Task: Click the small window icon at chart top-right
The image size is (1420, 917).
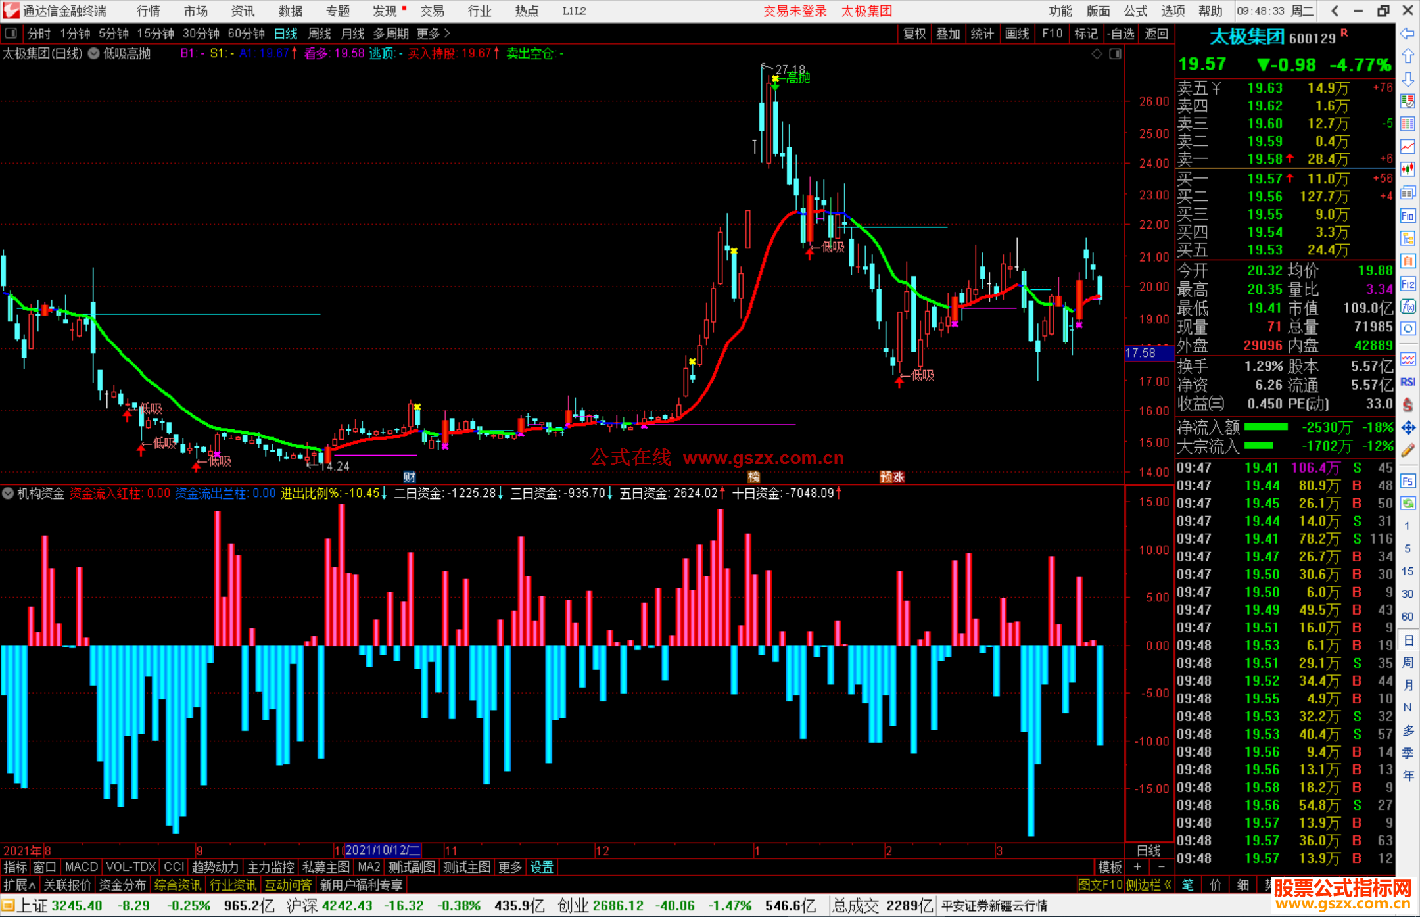Action: point(1115,54)
